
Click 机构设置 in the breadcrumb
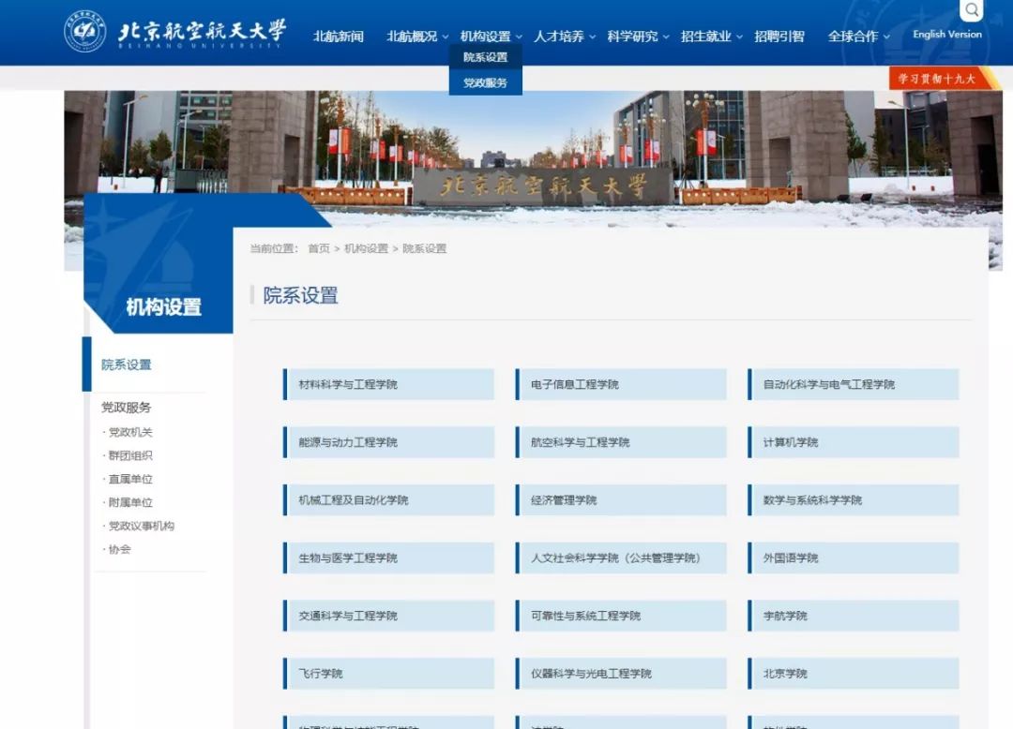(366, 248)
